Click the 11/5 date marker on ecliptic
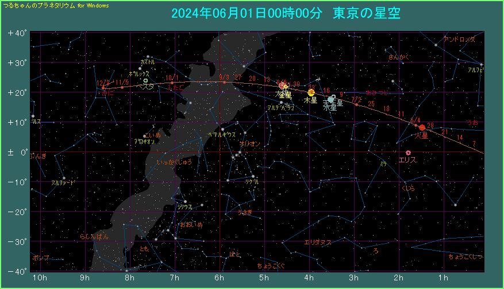This screenshot has width=504, height=289. point(122,87)
